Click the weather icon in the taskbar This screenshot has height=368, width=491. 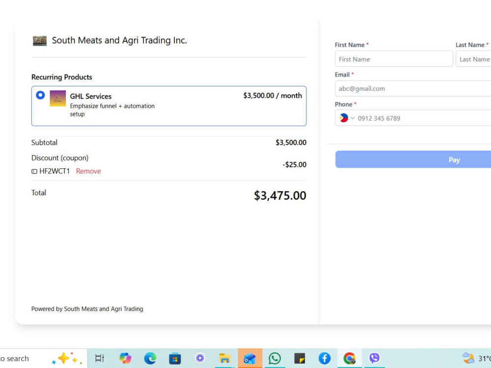[468, 358]
